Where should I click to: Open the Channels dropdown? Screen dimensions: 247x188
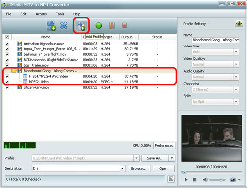click(x=236, y=90)
